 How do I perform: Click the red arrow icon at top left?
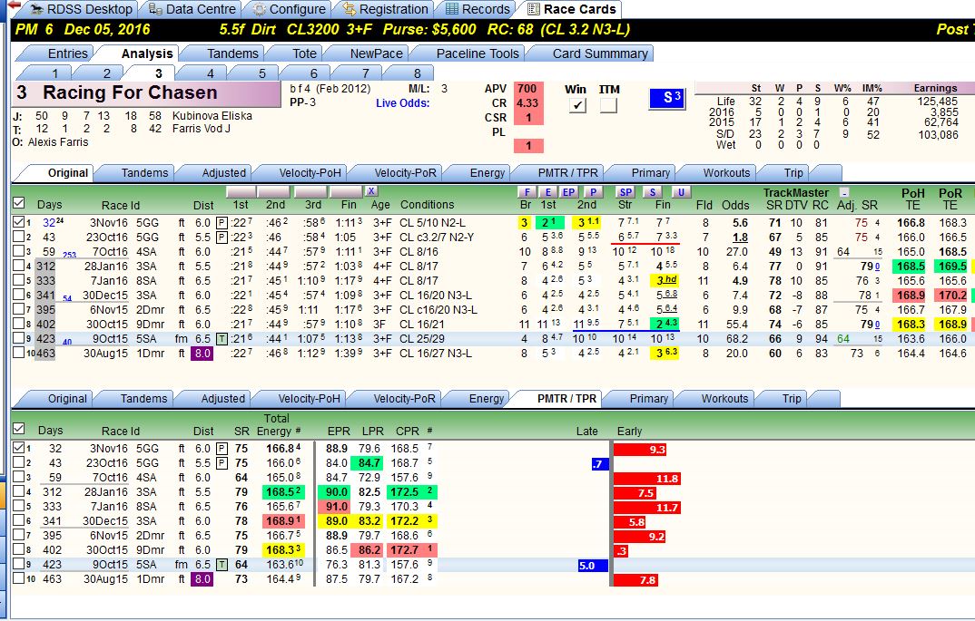pos(14,5)
